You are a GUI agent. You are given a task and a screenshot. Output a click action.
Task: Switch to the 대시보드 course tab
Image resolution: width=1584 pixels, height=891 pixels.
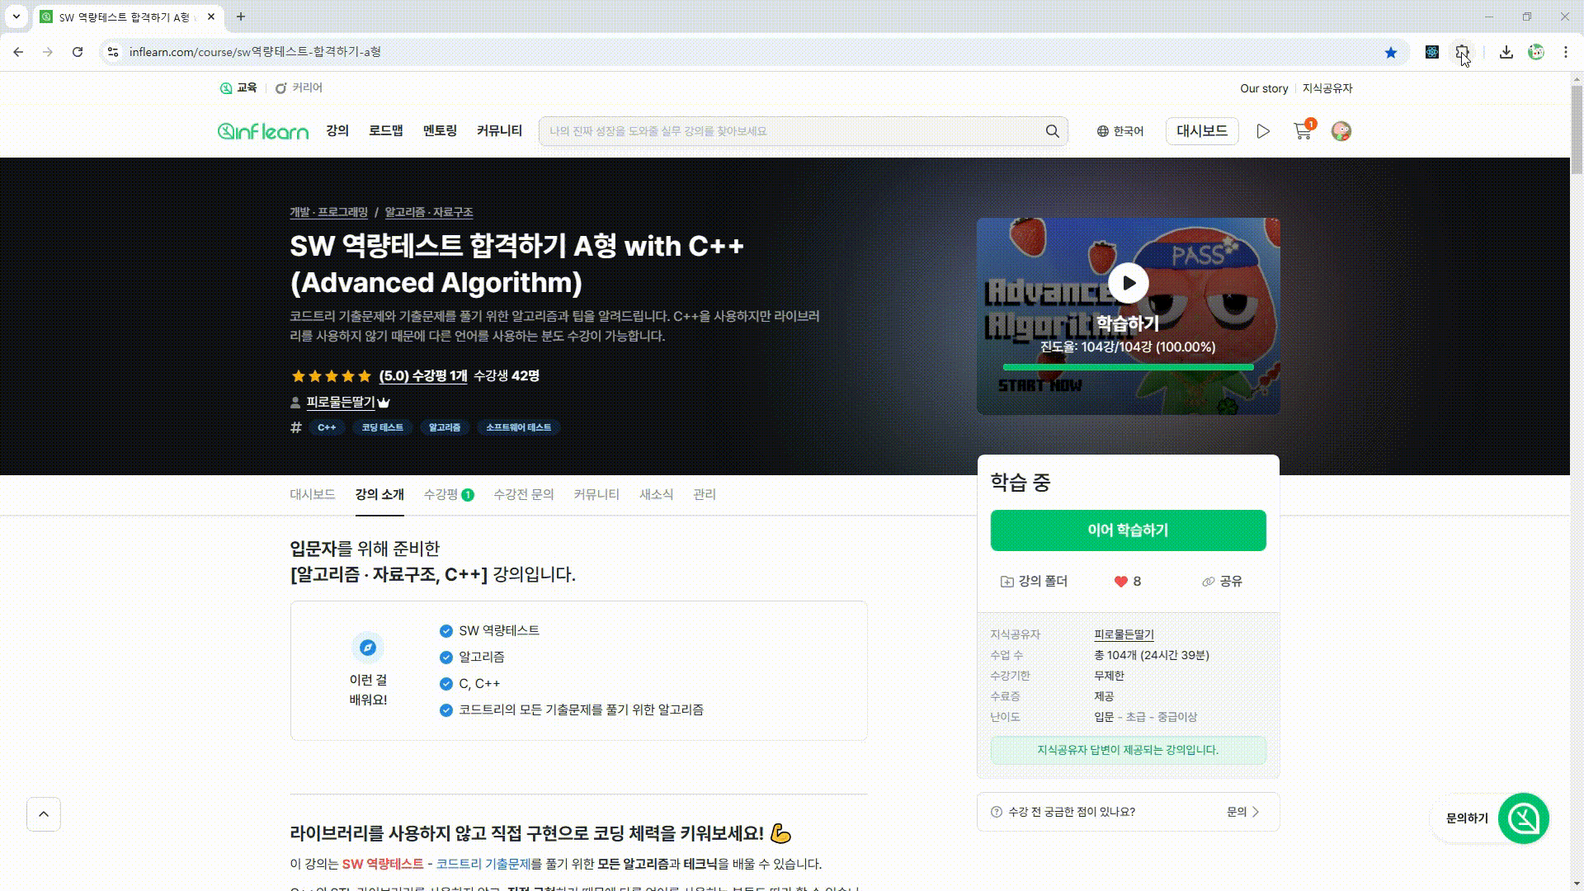[312, 494]
